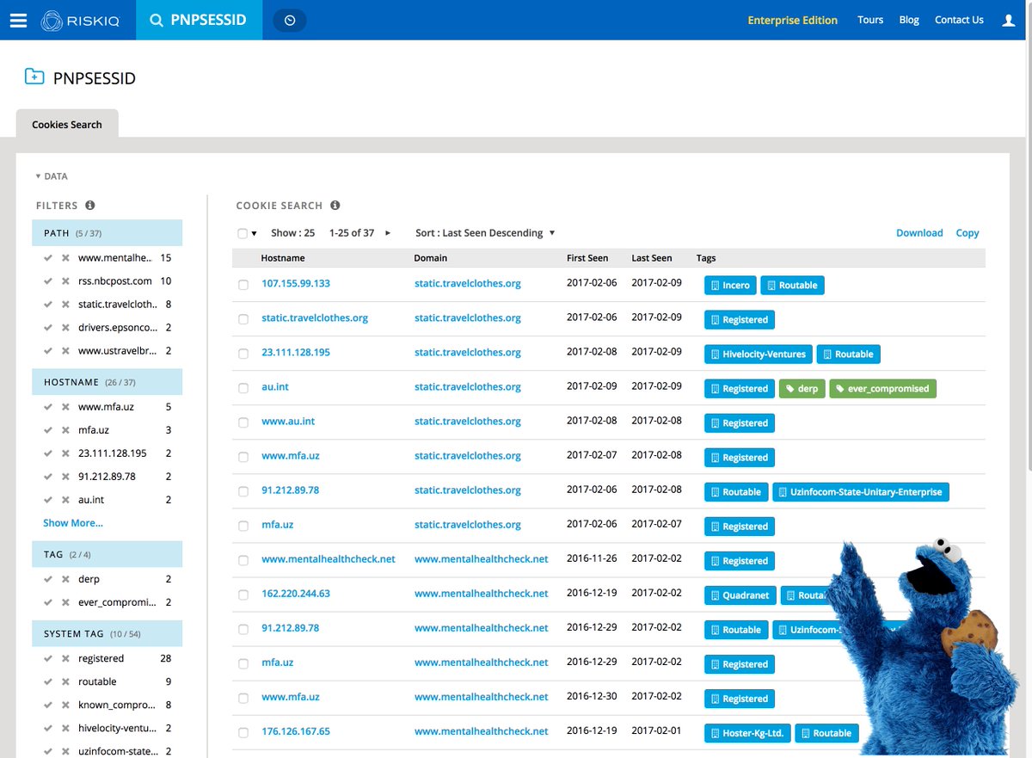Image resolution: width=1032 pixels, height=758 pixels.
Task: Exclude rss.nbcpost.com filter X
Action: click(65, 280)
